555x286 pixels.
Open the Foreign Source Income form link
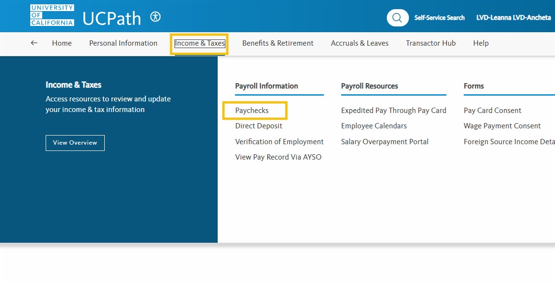pos(509,142)
